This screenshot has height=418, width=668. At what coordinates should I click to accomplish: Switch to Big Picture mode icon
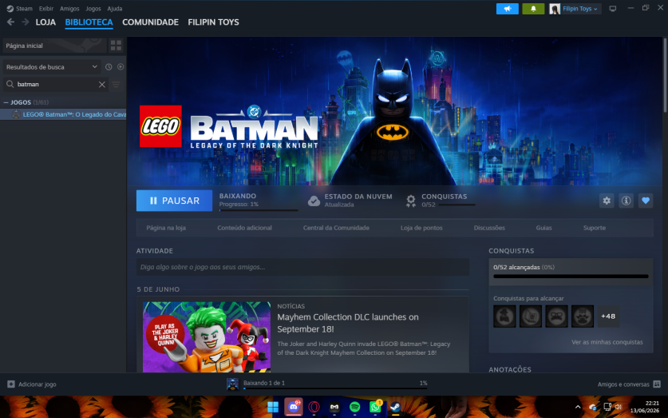point(613,9)
